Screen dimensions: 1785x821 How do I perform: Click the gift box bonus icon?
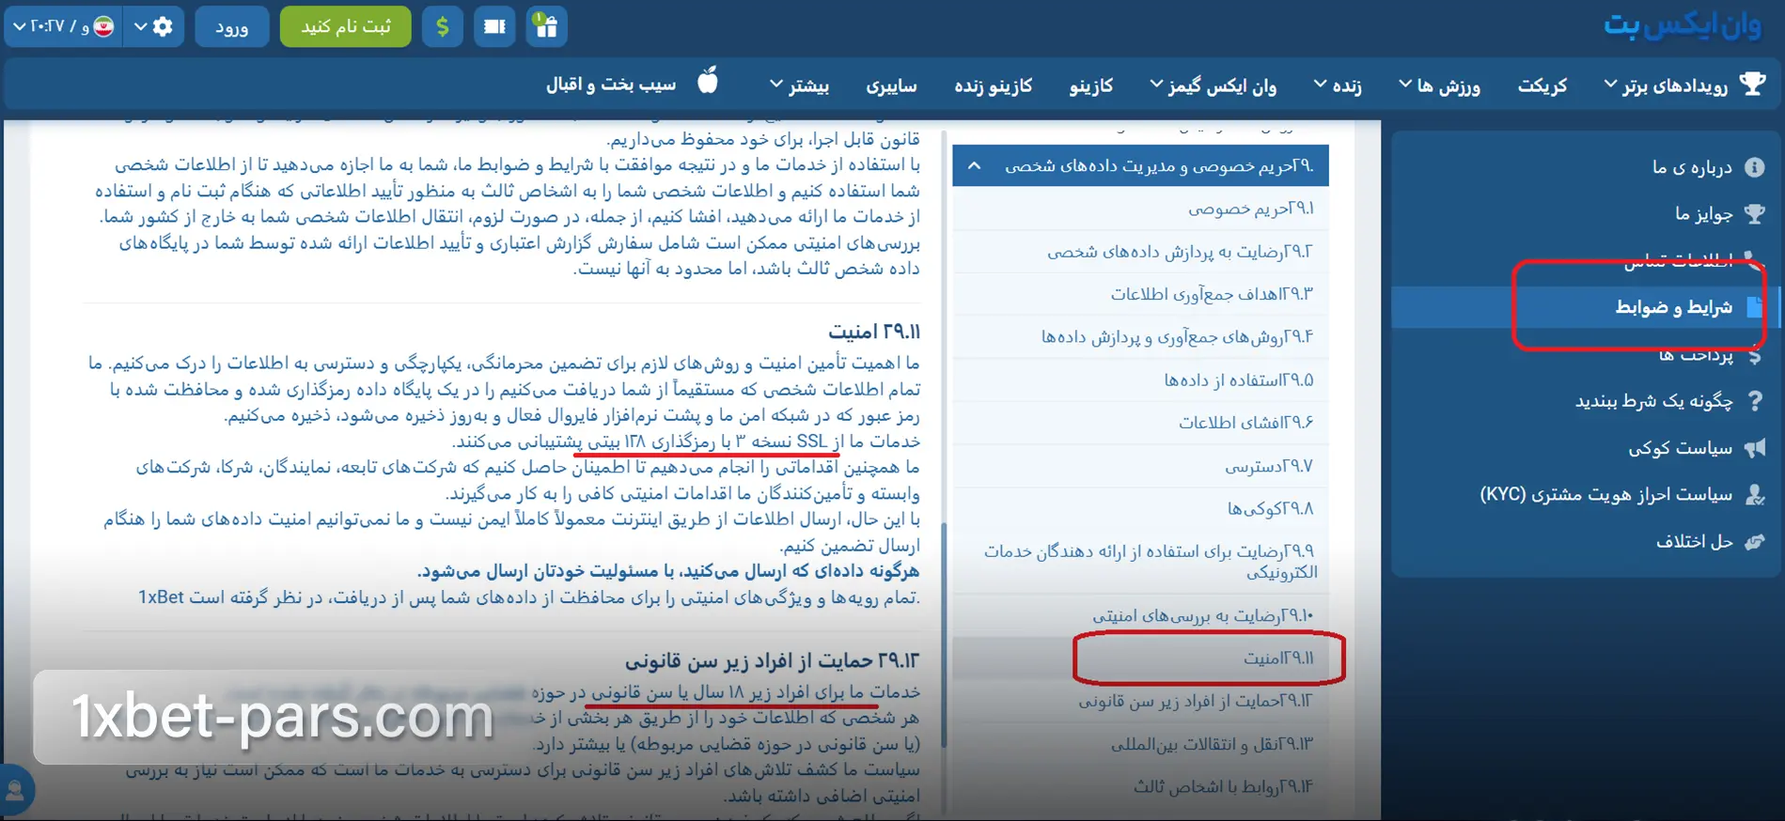tap(546, 26)
